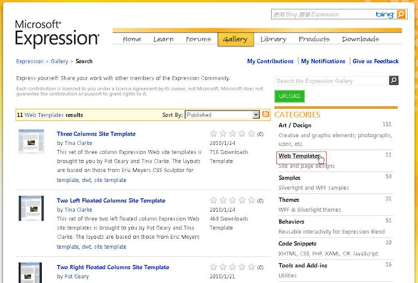Open Two Right Floated Columns thumbnail
Image resolution: width=418 pixels, height=283 pixels.
coord(30,273)
